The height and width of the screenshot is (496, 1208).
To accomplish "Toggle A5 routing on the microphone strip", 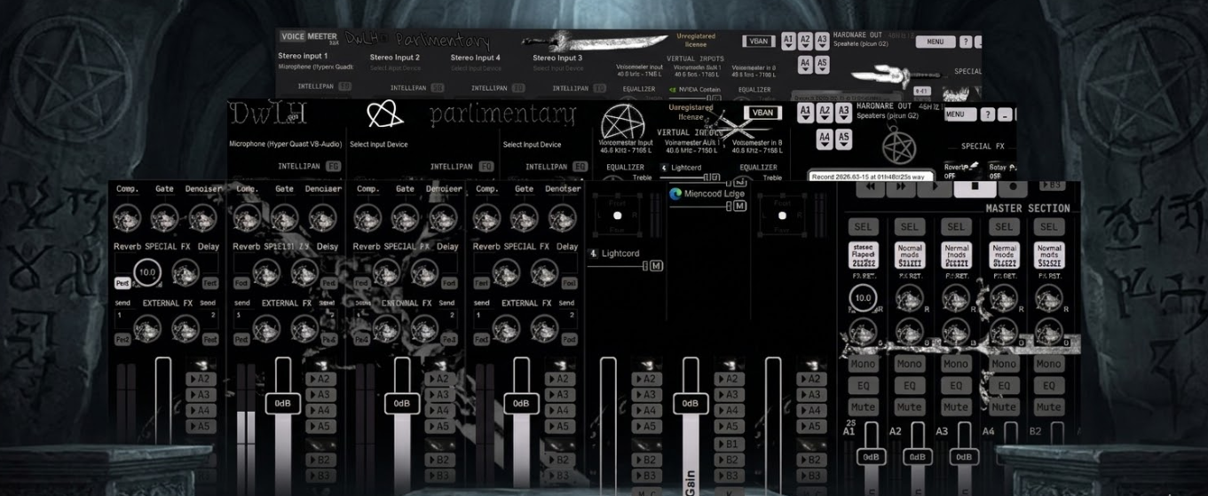I will click(203, 426).
